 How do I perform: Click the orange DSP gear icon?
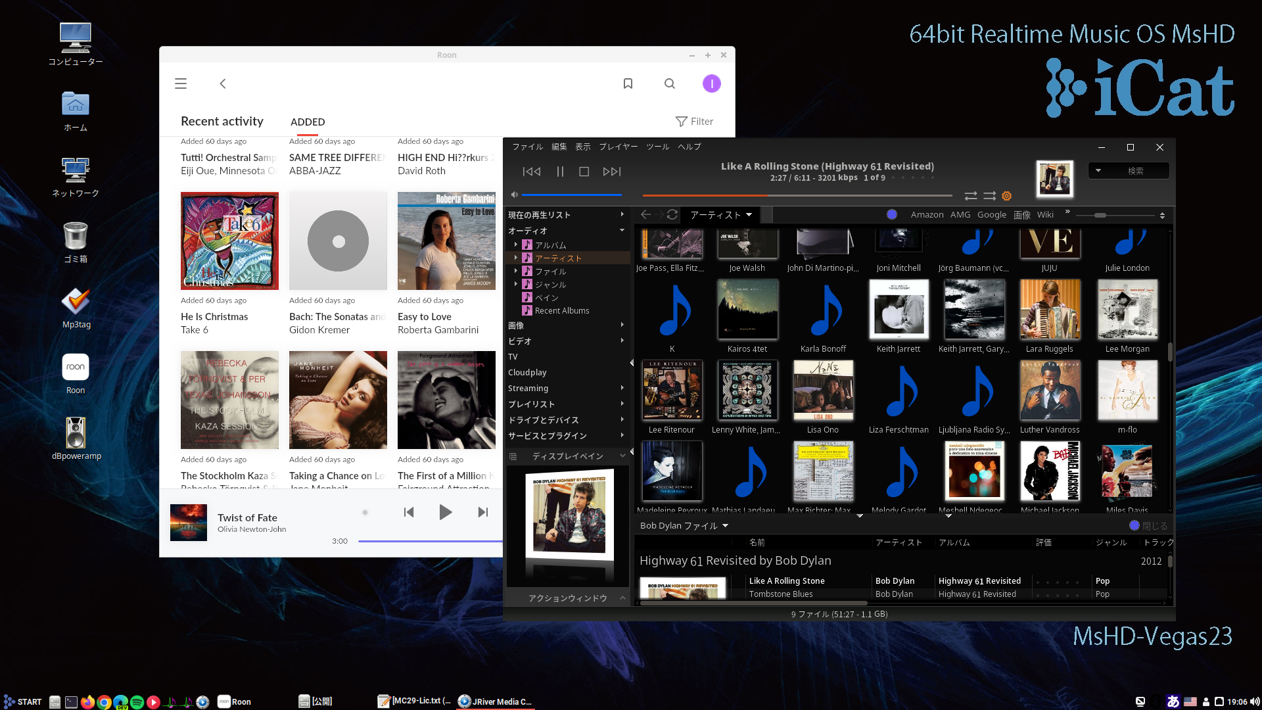tap(1006, 196)
